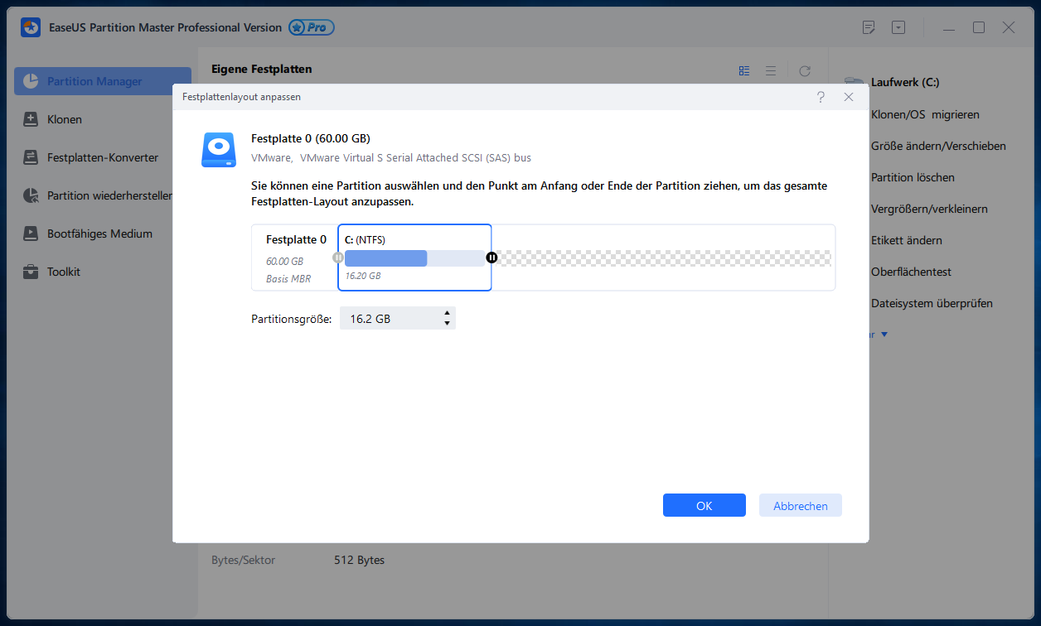The height and width of the screenshot is (626, 1041).
Task: Switch to compact list view icon
Action: click(x=771, y=71)
